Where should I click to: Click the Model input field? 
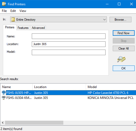click(x=69, y=52)
